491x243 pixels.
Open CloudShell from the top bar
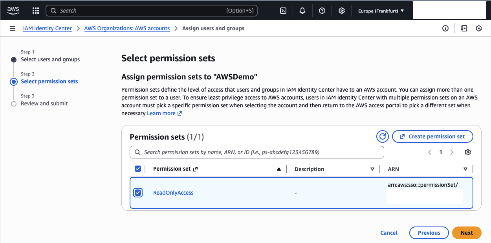point(283,11)
